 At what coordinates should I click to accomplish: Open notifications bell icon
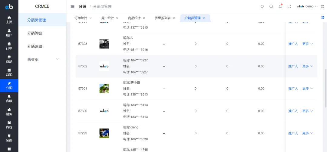click(x=280, y=6)
